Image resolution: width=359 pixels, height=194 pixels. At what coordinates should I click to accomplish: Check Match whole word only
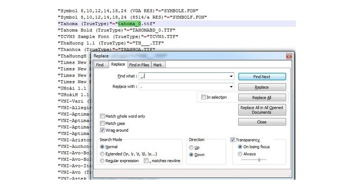103,116
